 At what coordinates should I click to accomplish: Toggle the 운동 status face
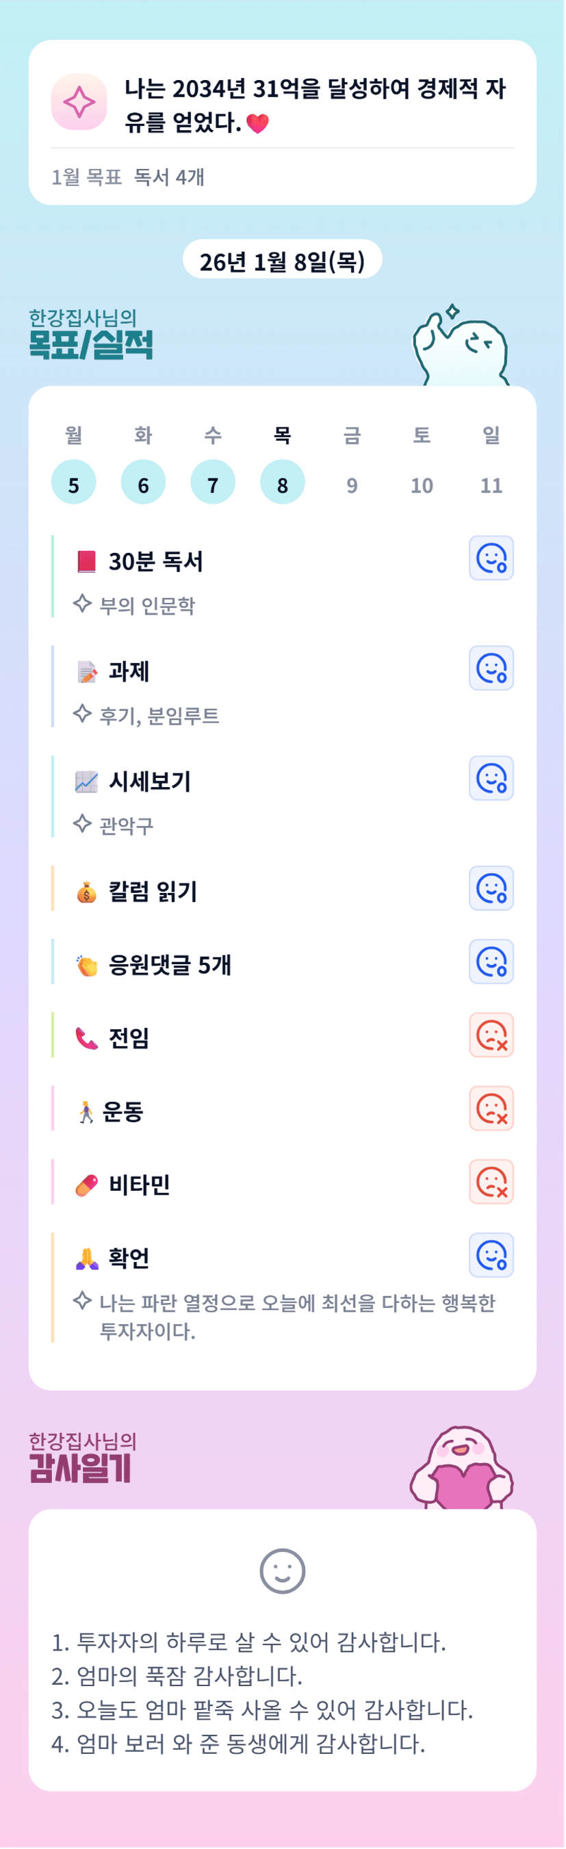pos(491,1109)
